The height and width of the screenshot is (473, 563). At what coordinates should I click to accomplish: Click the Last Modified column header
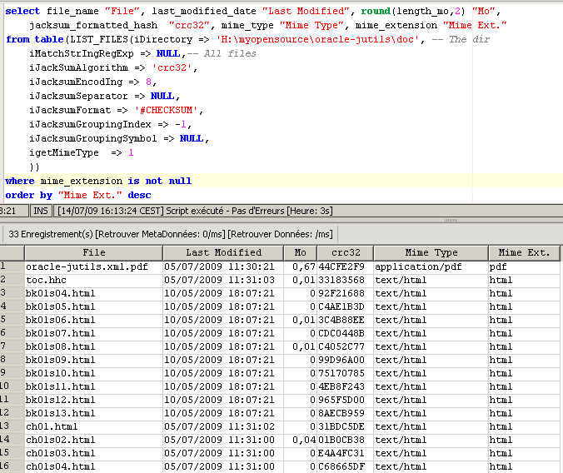(x=223, y=252)
